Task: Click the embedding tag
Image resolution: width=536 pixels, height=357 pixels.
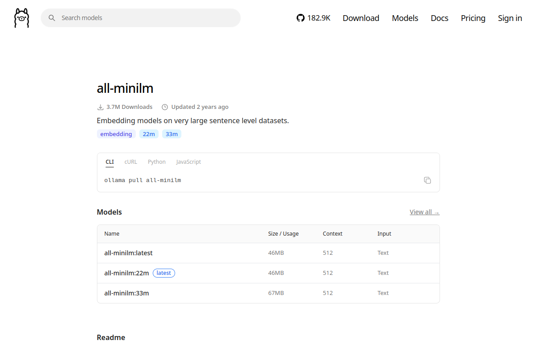Action: pos(116,134)
